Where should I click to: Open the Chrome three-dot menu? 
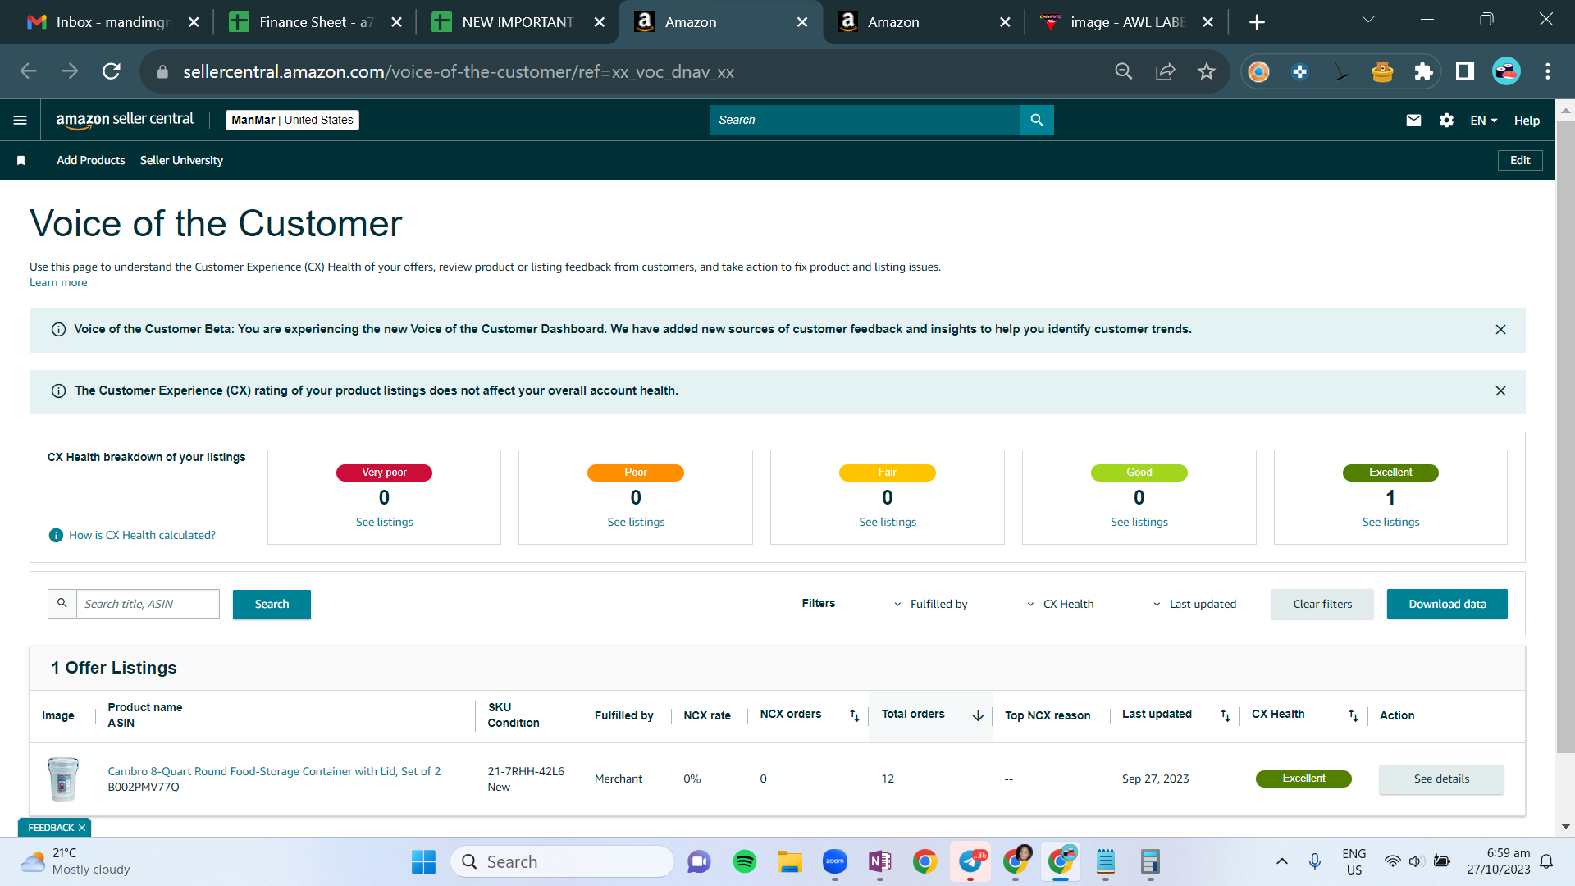[1548, 72]
